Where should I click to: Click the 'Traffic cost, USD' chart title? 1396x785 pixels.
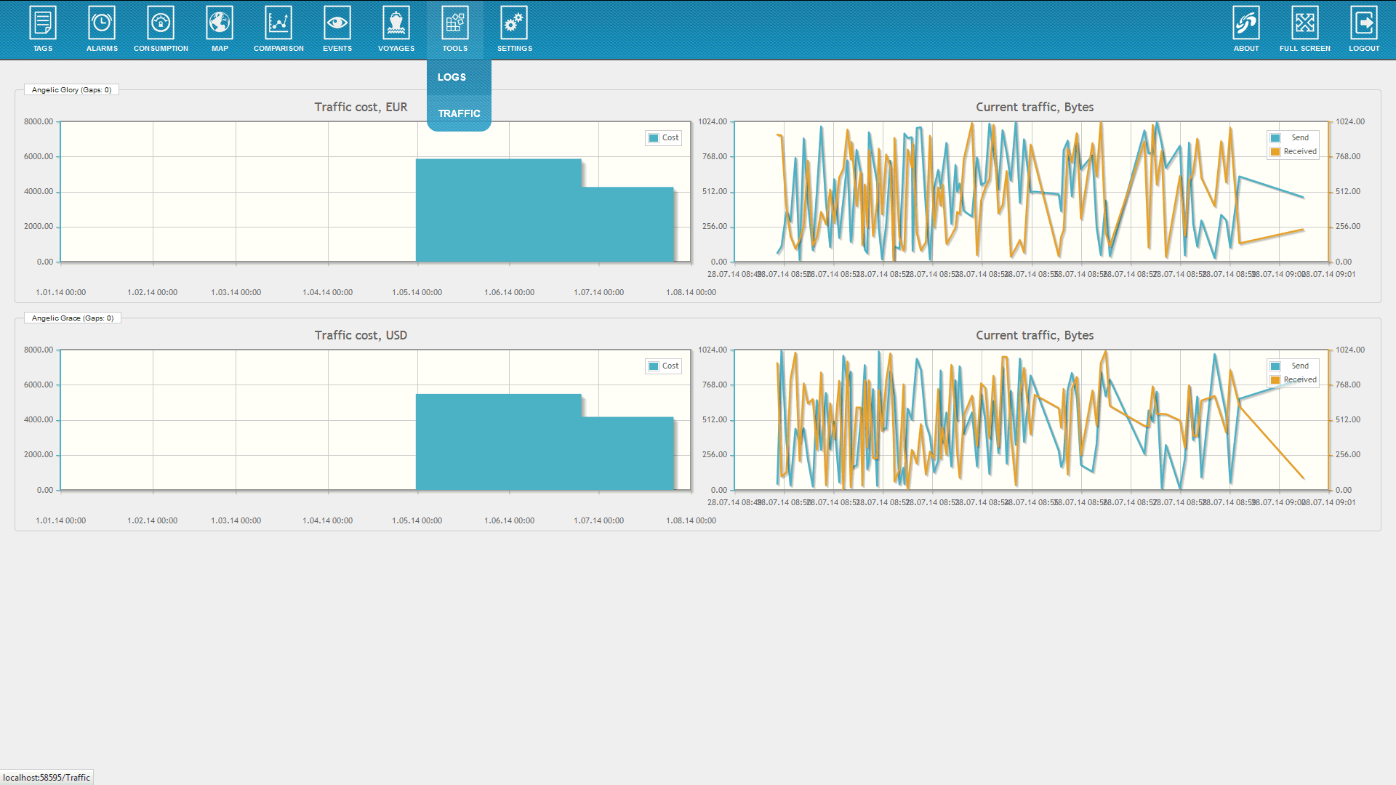click(x=361, y=335)
